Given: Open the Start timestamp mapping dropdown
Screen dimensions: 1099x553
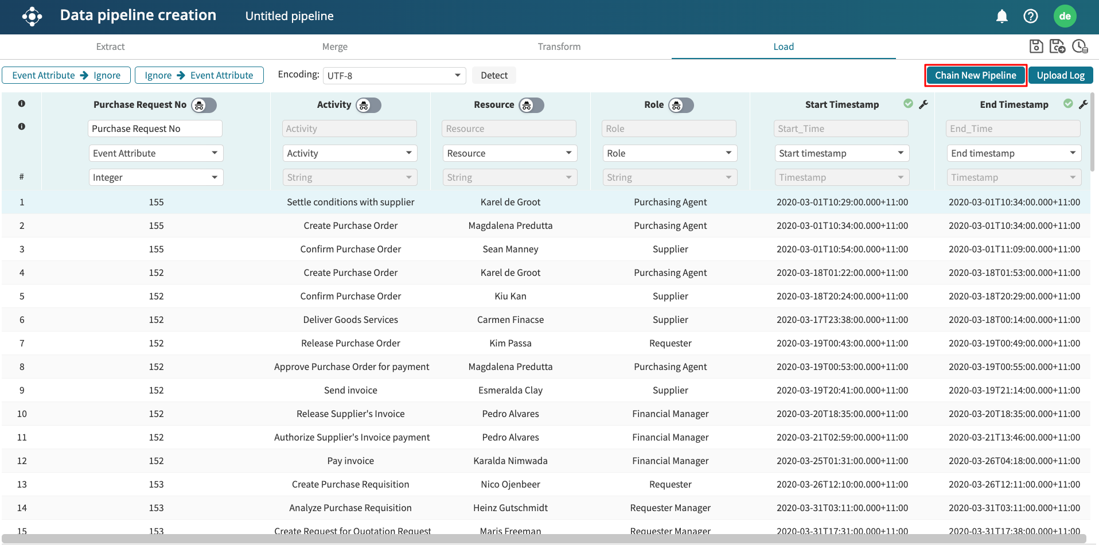Looking at the screenshot, I should tap(841, 154).
